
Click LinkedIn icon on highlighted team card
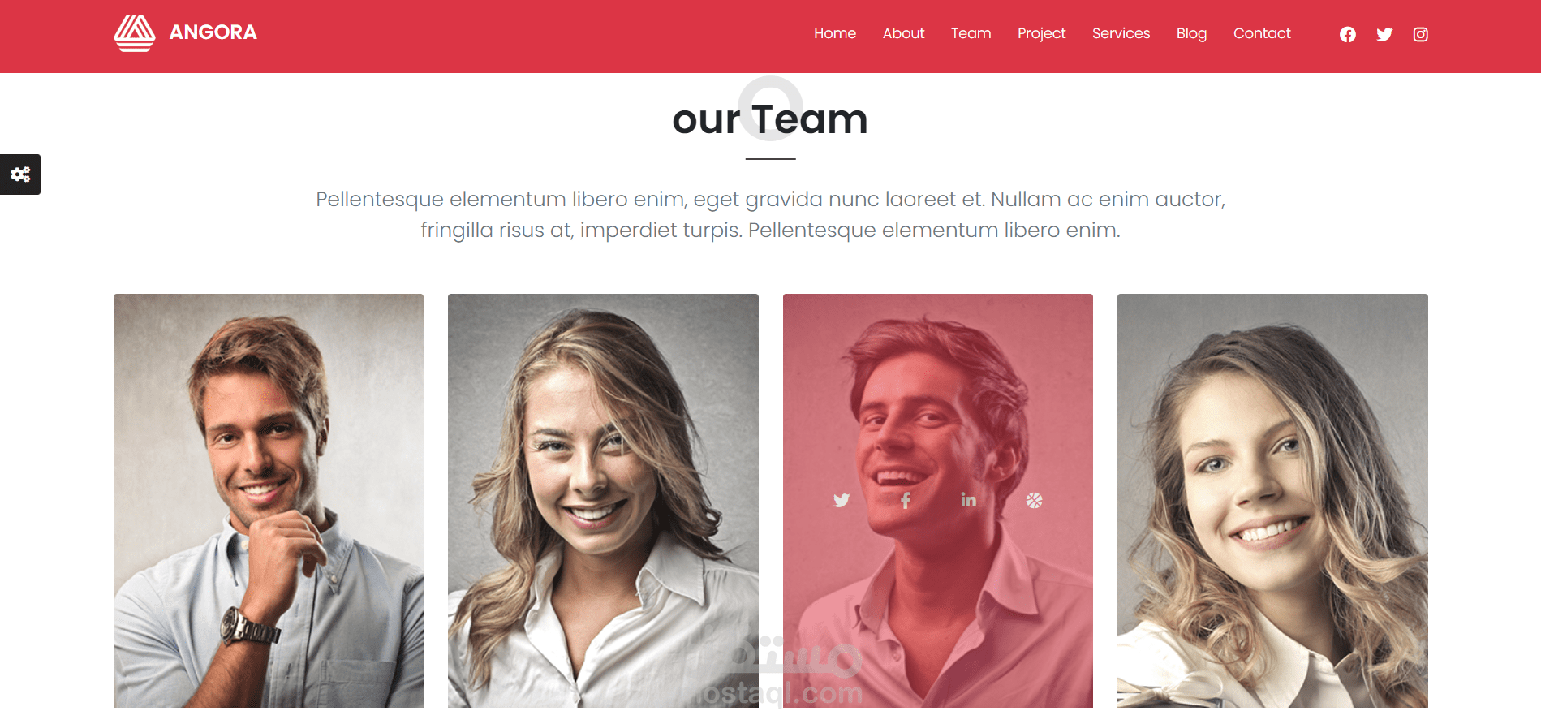tap(969, 500)
